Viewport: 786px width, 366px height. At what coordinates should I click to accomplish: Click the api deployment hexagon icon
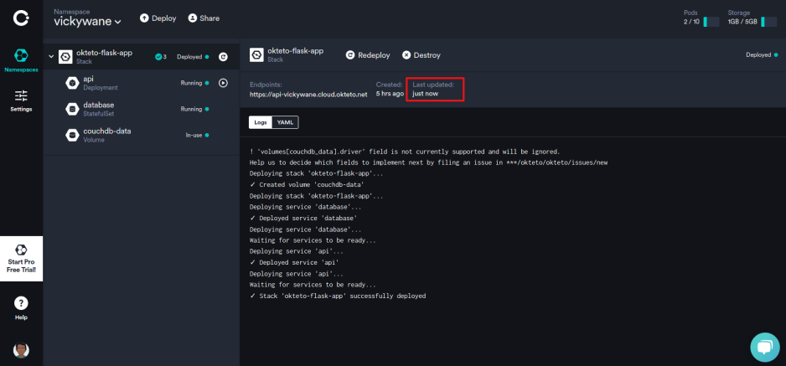[x=72, y=83]
